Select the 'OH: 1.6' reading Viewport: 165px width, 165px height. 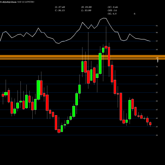click(112, 11)
